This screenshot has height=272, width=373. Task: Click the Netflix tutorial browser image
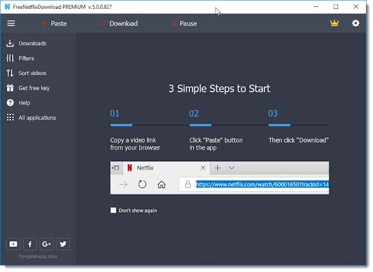(220, 178)
